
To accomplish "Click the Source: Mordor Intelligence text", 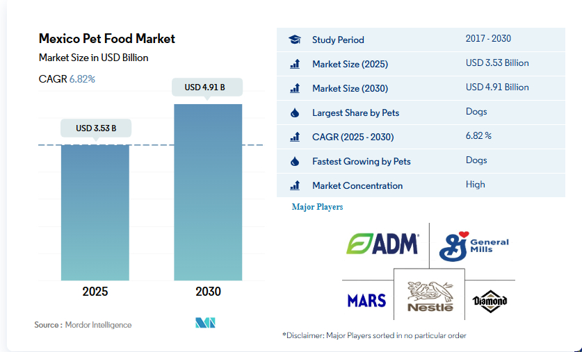I will coord(83,325).
